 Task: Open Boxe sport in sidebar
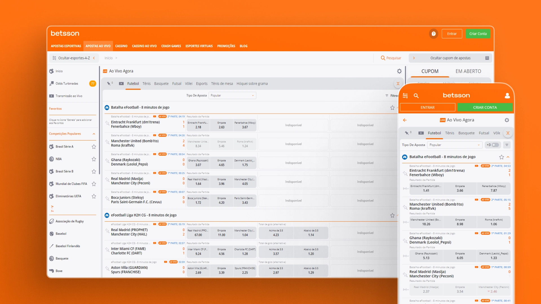pos(59,271)
